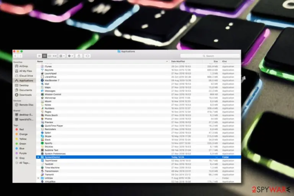This screenshot has width=294, height=196.
Task: Open AirDrop in the sidebar
Action: tap(23, 66)
